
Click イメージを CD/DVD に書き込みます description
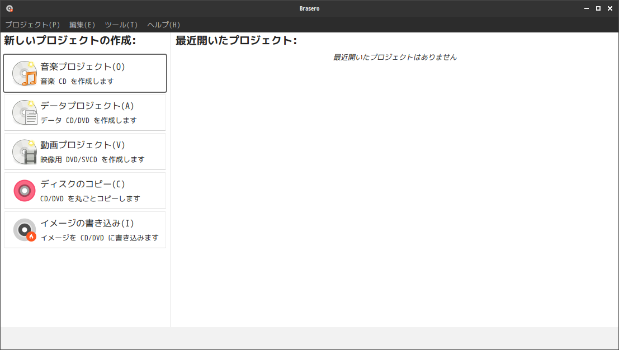pyautogui.click(x=100, y=238)
